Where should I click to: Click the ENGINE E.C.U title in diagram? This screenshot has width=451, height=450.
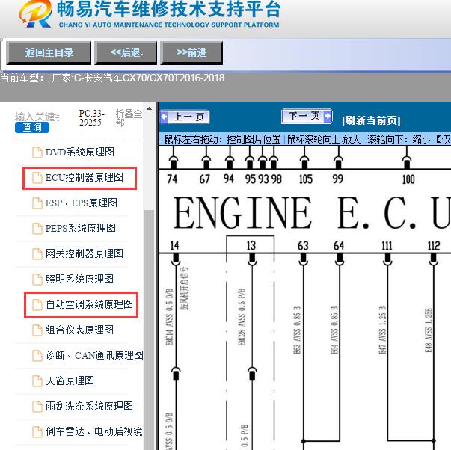(x=312, y=212)
